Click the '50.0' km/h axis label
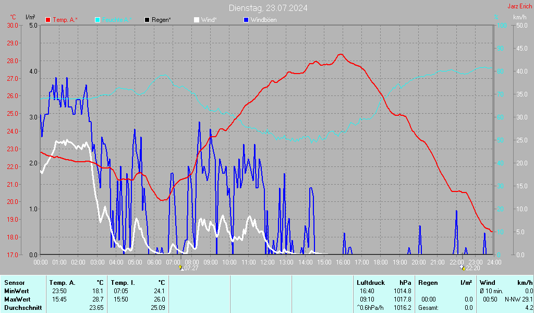This screenshot has height=313, width=534. pos(521,26)
